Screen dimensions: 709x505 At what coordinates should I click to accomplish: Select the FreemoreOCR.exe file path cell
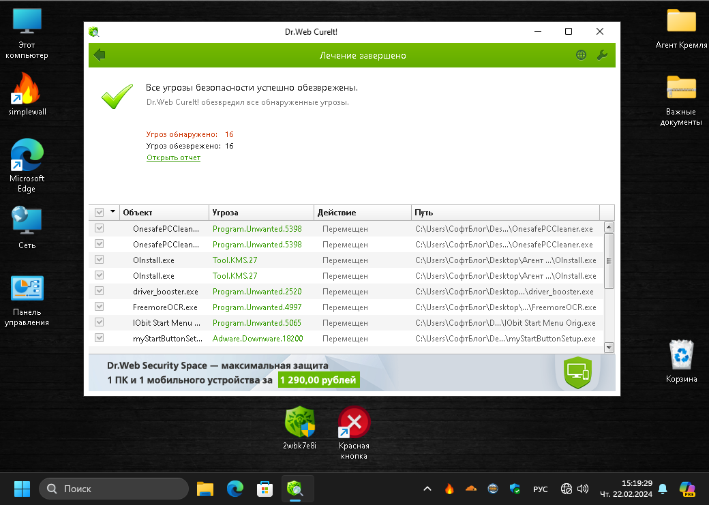(x=506, y=307)
